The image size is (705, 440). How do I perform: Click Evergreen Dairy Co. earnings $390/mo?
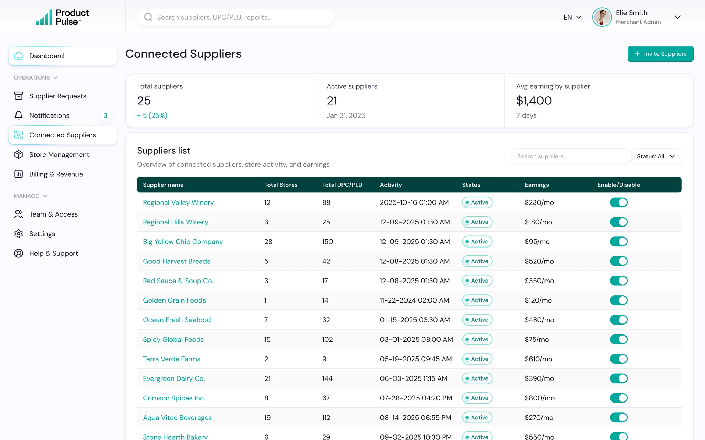pos(539,379)
